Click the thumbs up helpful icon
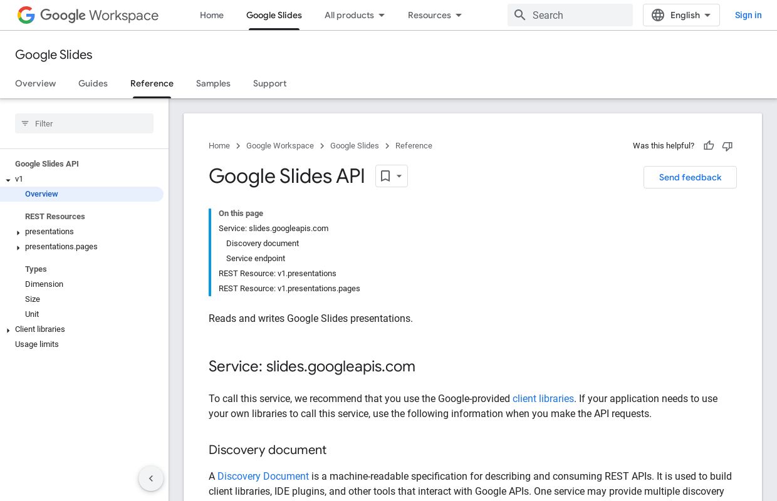Image resolution: width=777 pixels, height=501 pixels. click(x=709, y=146)
